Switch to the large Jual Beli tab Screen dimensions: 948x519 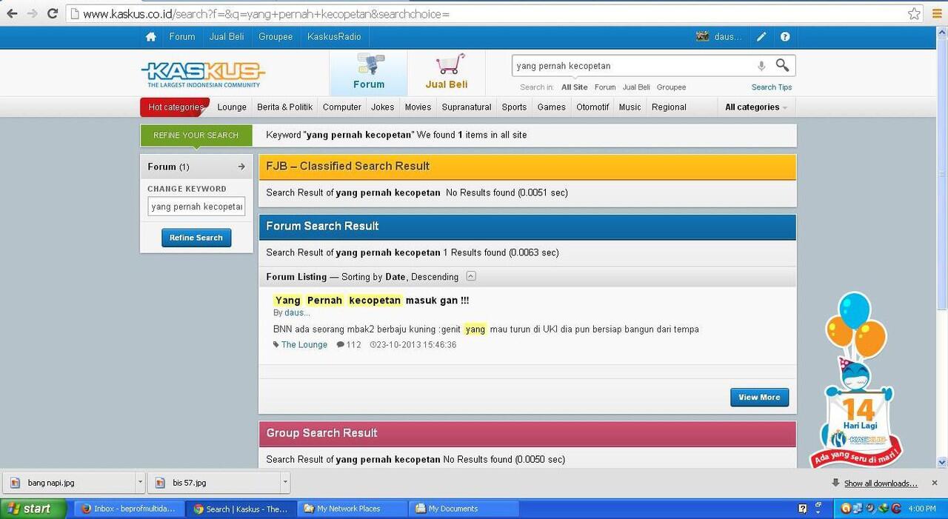click(447, 73)
